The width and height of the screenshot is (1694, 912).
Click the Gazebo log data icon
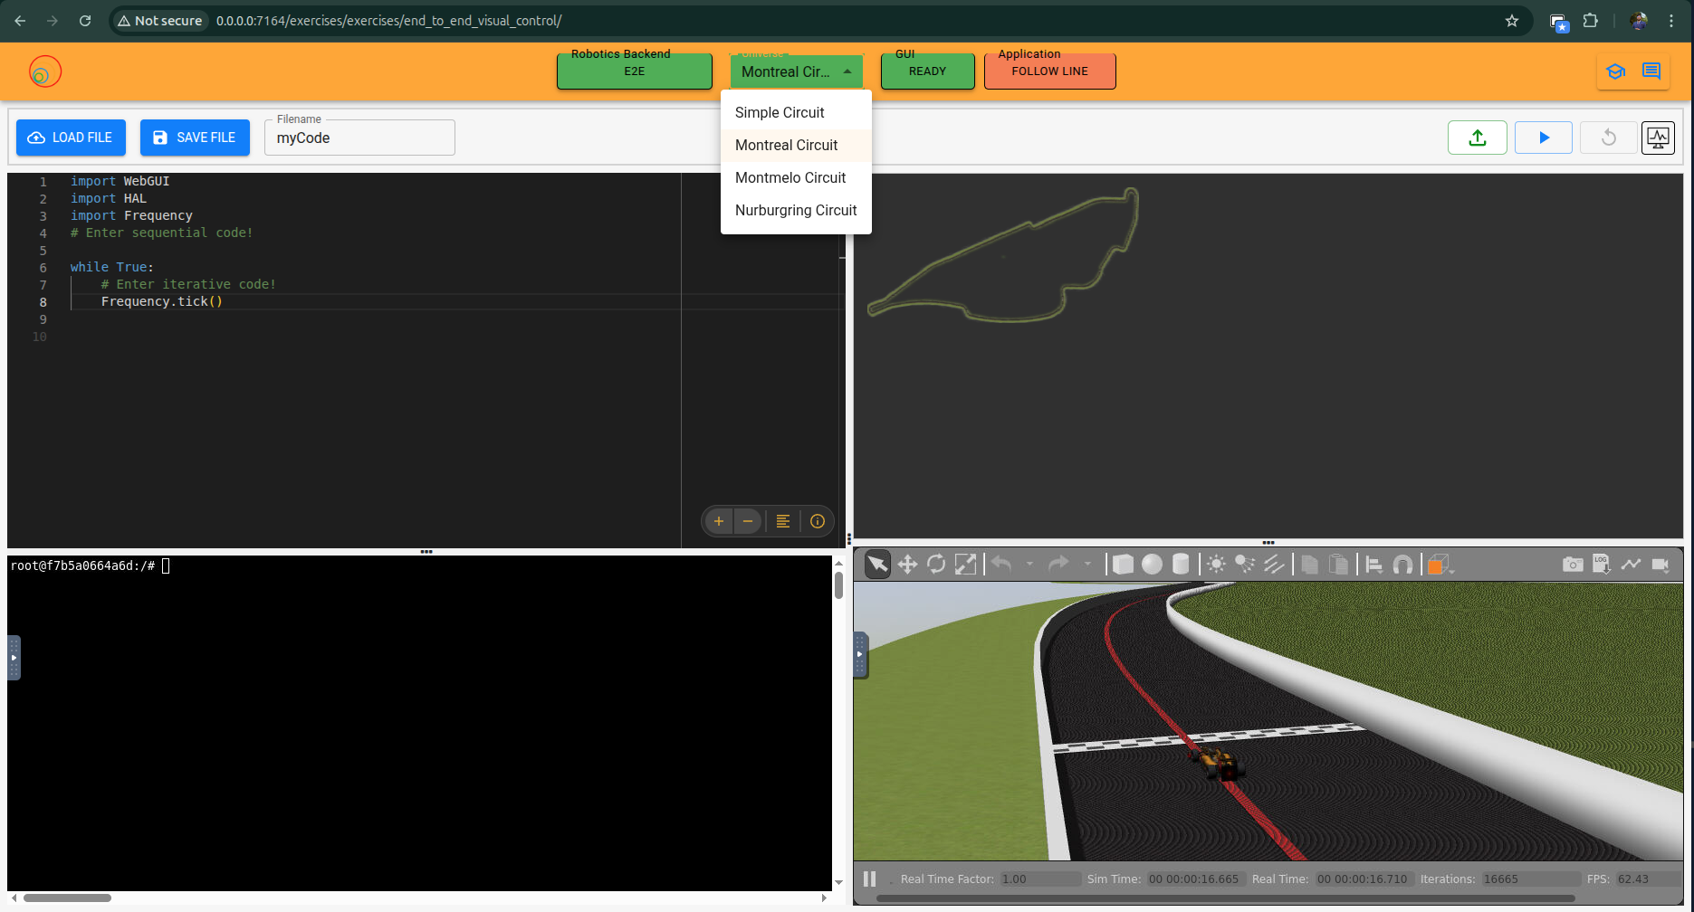pos(1601,564)
